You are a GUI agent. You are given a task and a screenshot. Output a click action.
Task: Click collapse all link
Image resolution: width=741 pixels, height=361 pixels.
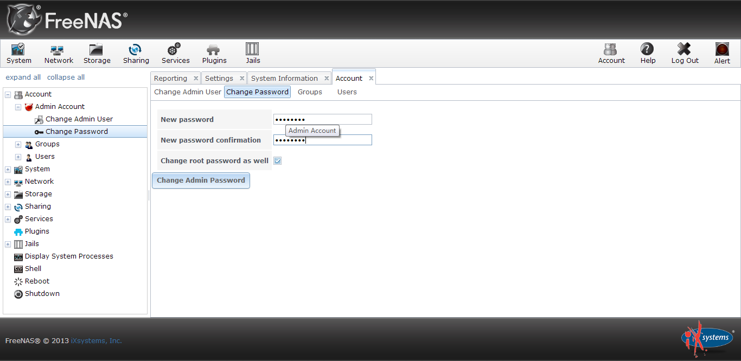coord(66,78)
